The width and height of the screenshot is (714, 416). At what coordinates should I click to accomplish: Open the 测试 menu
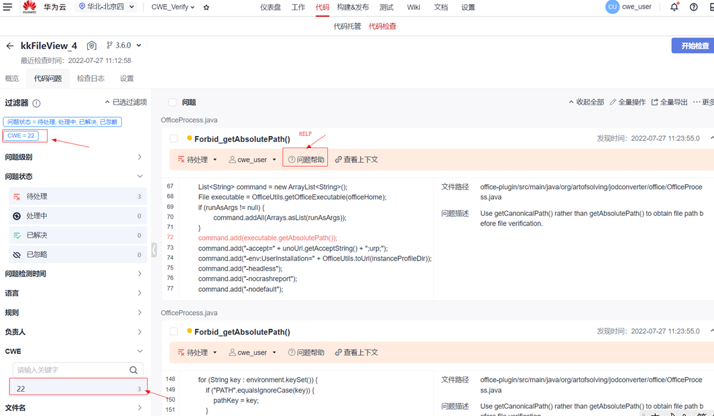[386, 7]
